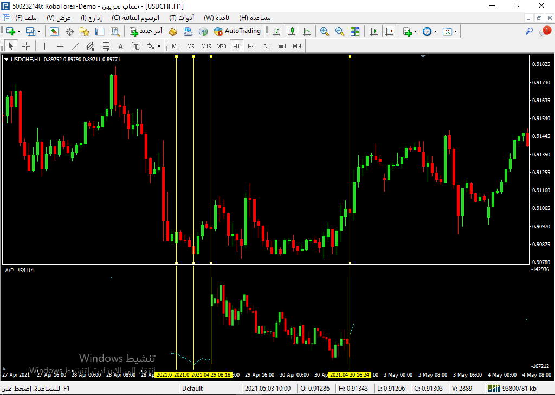This screenshot has height=395, width=555.
Task: Open the Market Watch panel
Action: tap(54, 31)
